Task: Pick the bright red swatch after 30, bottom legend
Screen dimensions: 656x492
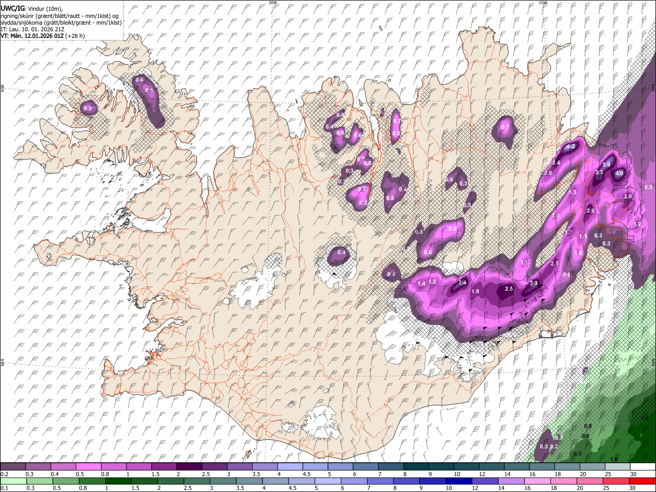Action: (643, 481)
